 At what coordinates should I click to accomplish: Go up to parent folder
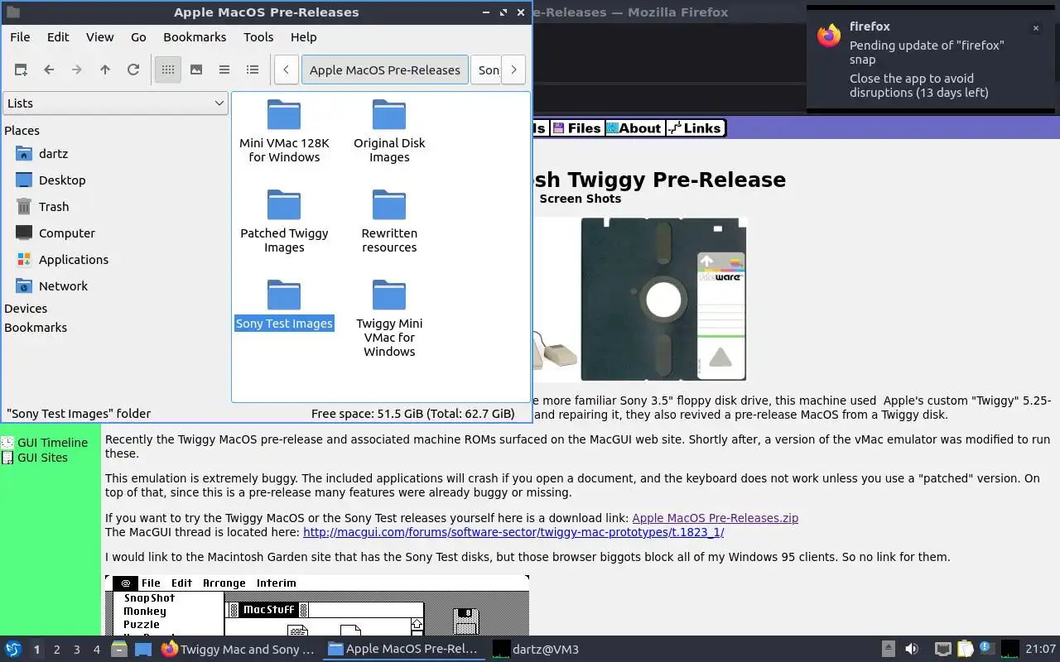pos(105,70)
